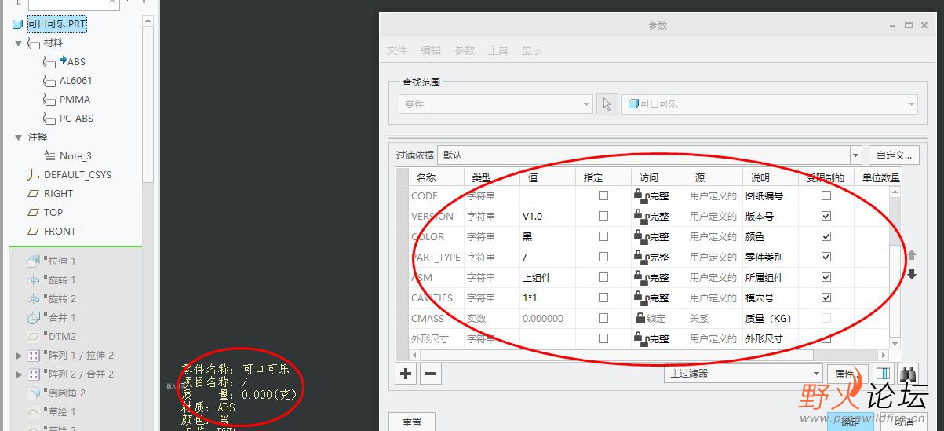Open the 编辑 menu
Viewport: 944px width, 431px height.
(431, 50)
